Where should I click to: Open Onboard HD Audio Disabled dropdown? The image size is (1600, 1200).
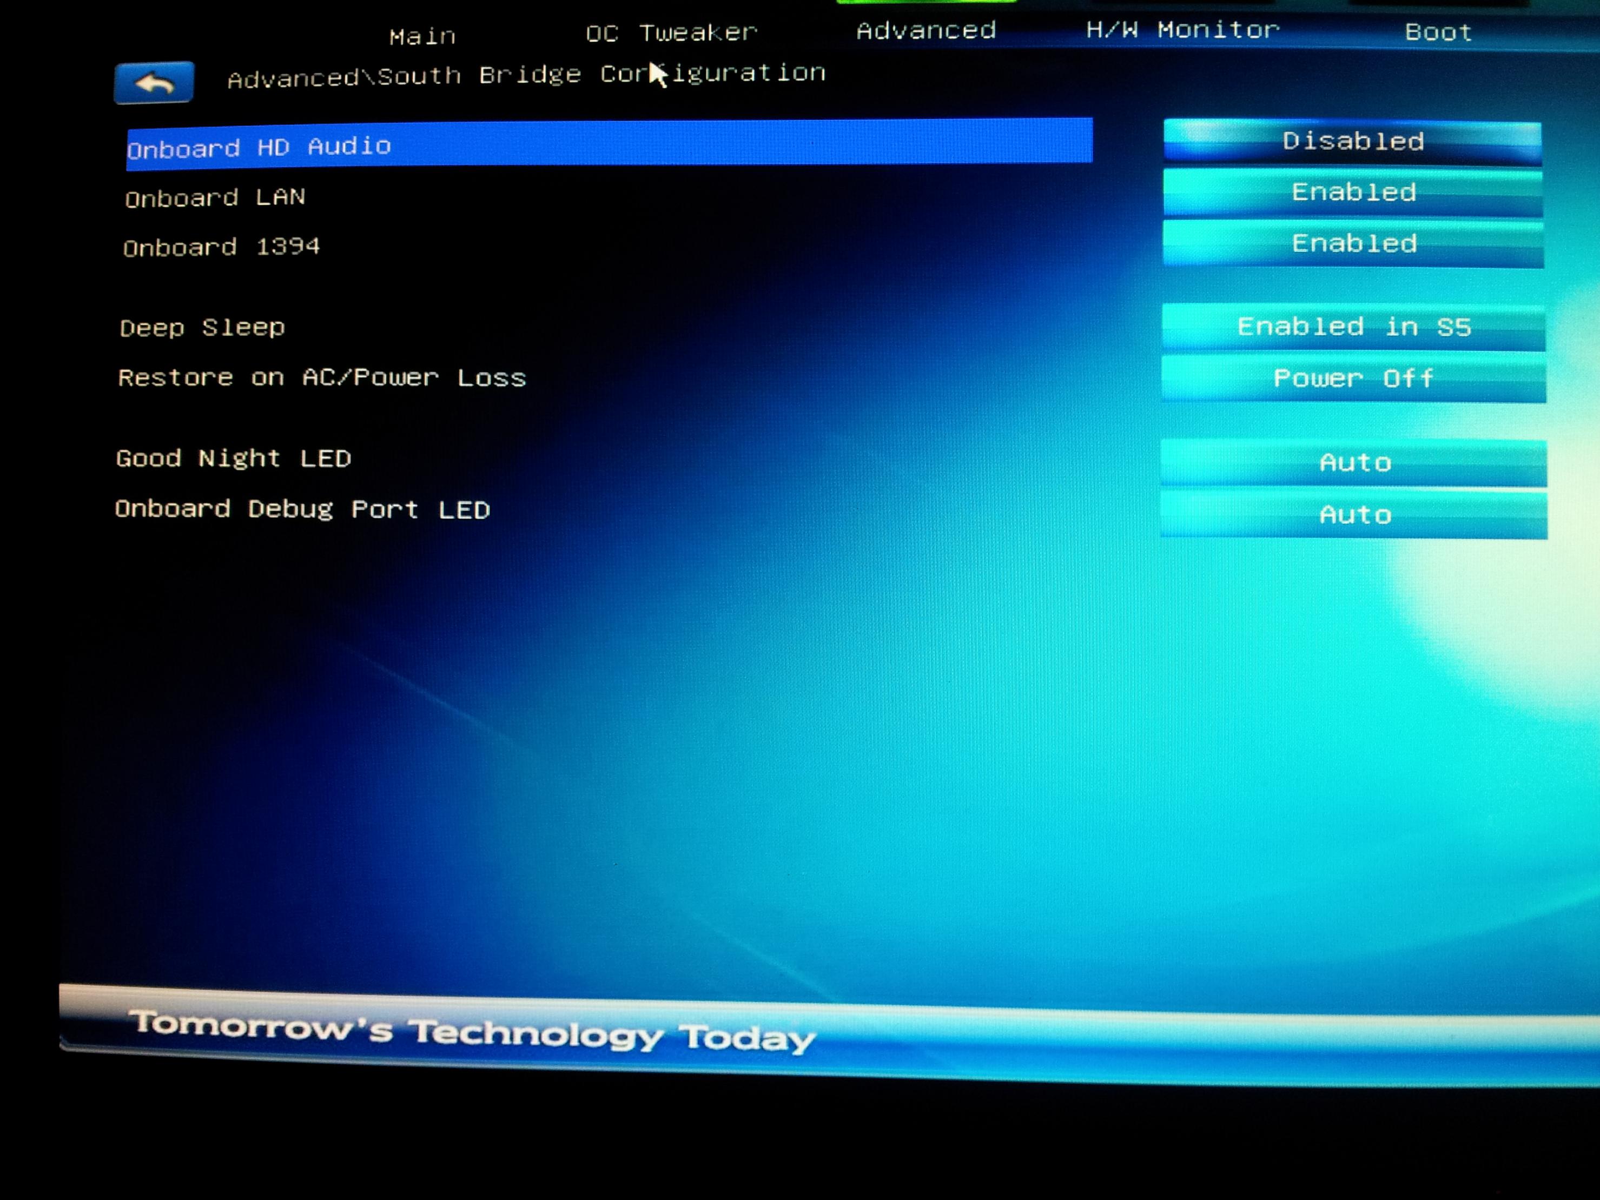1352,142
